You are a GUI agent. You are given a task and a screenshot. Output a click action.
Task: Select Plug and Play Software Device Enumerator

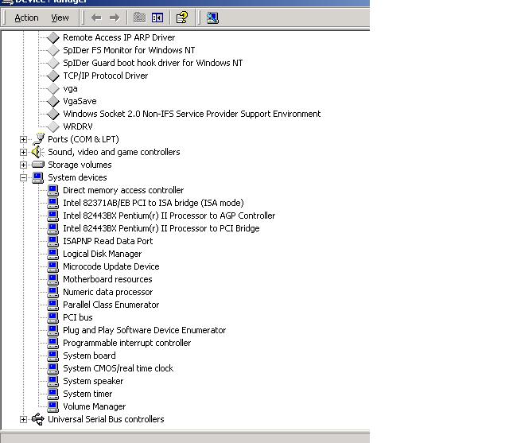[x=145, y=330]
